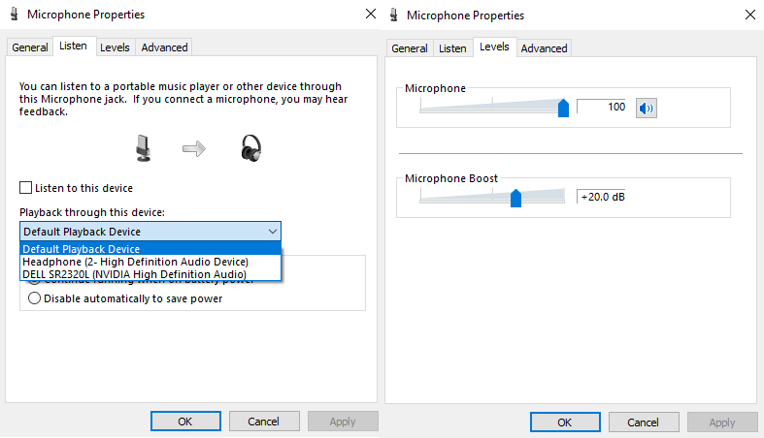
Task: Choose DELL SR2320L (NVIDIA High Definition Audio)
Action: tap(150, 274)
